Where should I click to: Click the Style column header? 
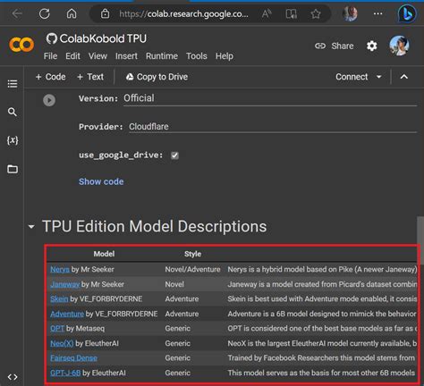(x=192, y=254)
